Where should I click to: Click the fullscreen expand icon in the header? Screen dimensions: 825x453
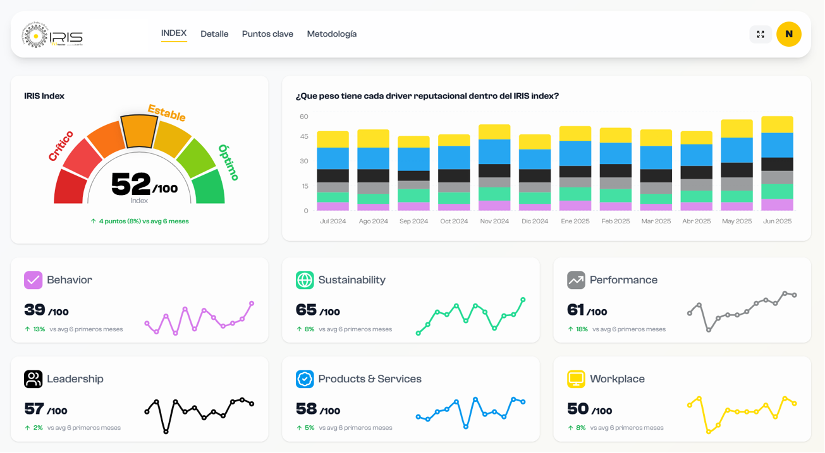point(760,34)
